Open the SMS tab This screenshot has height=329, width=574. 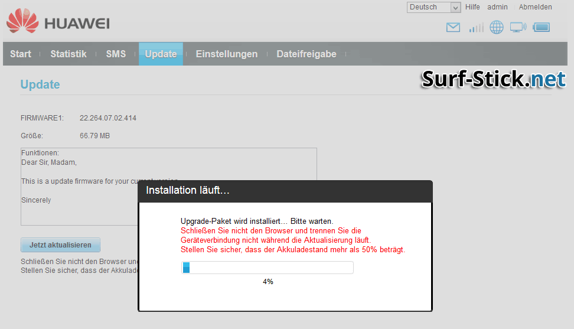tap(116, 54)
